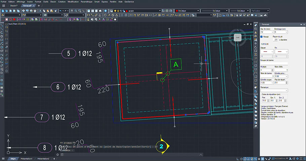Click the Groupe de barres input field
The image size is (306, 161).
coord(274,63)
